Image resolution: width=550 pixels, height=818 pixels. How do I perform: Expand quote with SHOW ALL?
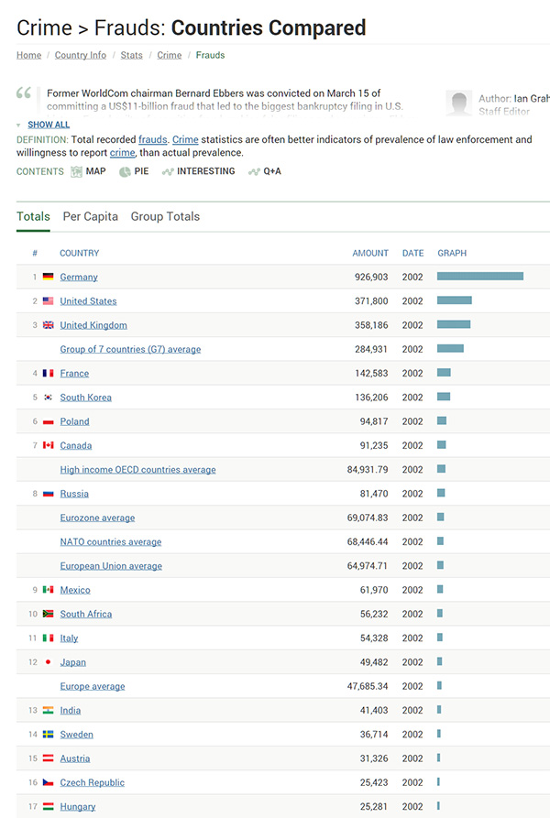[x=48, y=125]
